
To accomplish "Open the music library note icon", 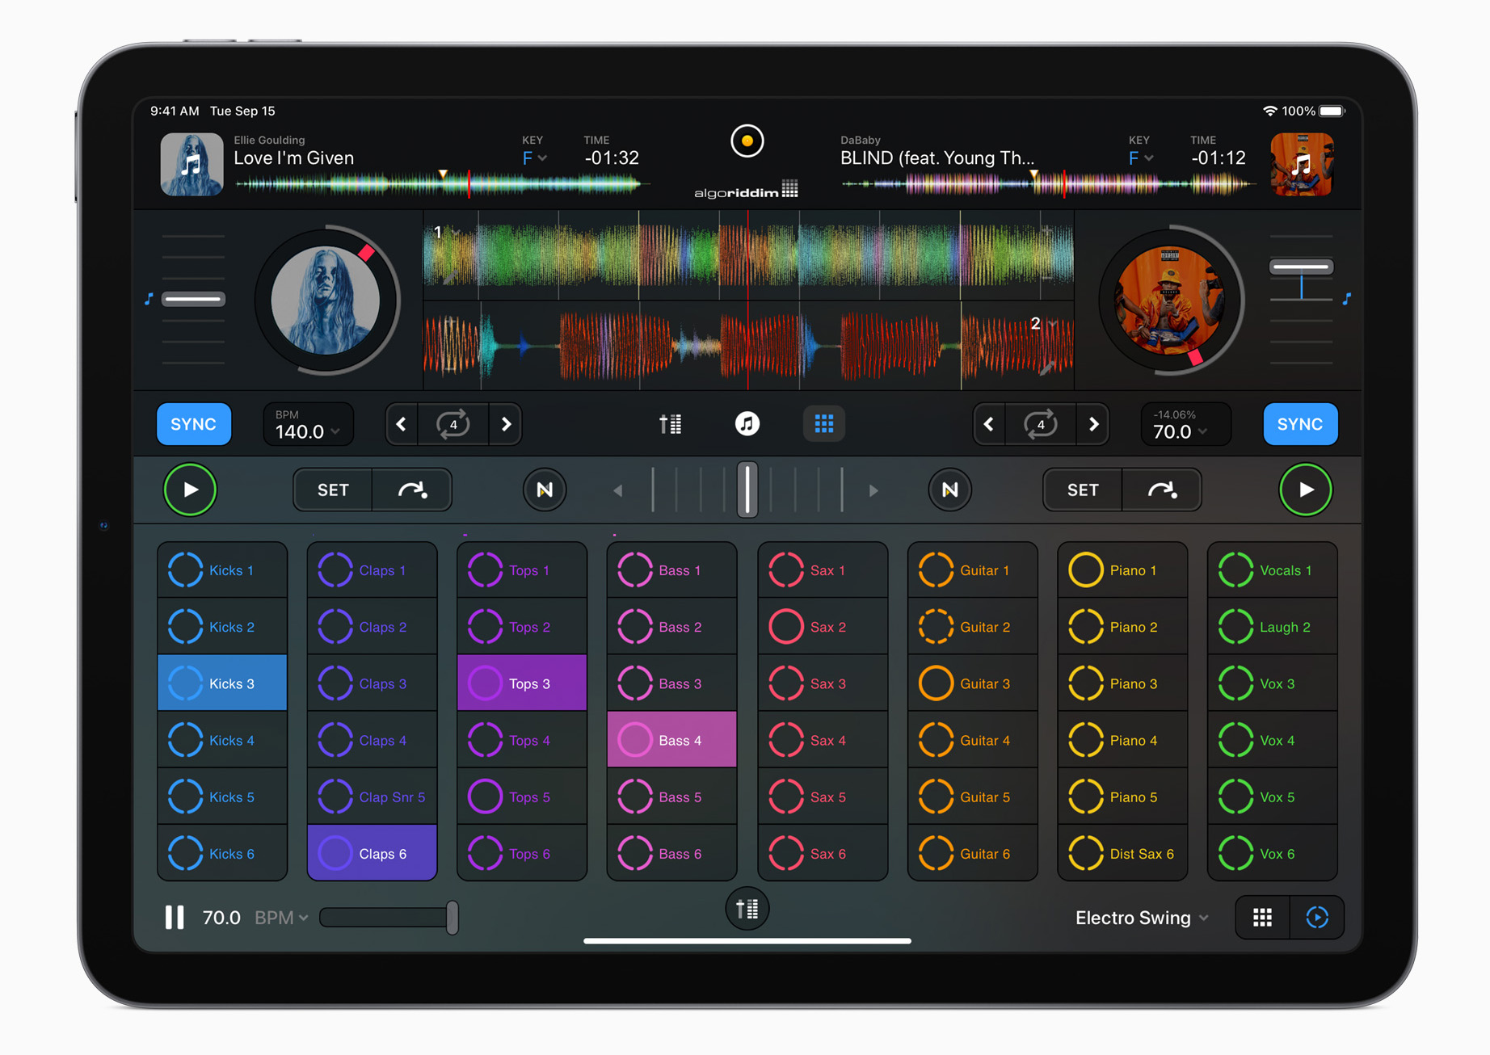I will [747, 423].
